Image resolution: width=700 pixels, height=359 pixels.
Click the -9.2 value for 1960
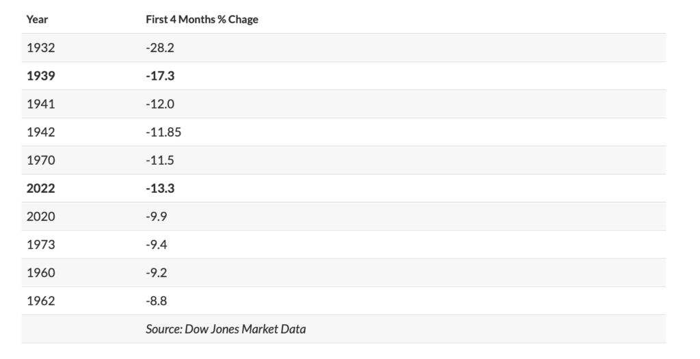pos(157,272)
